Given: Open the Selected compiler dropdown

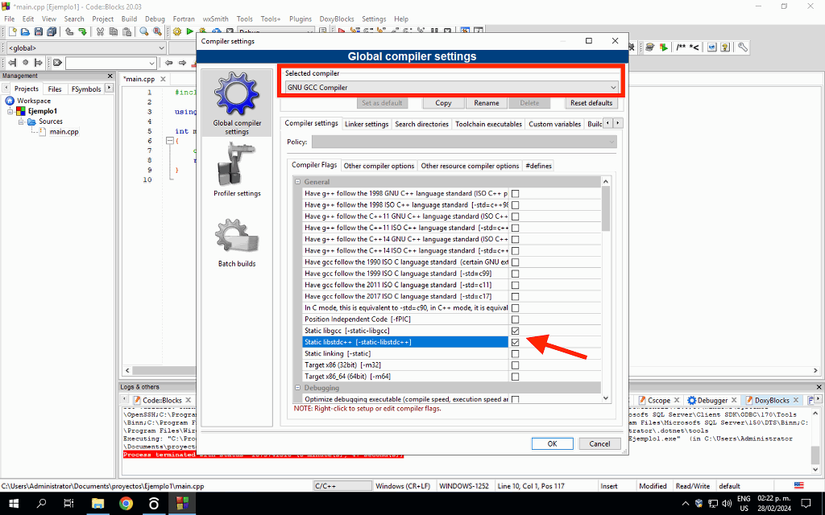Looking at the screenshot, I should click(451, 87).
